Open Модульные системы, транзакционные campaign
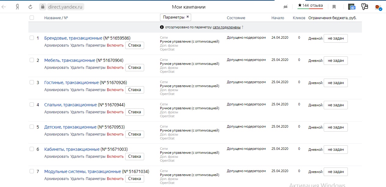The width and height of the screenshot is (386, 187). [82, 171]
